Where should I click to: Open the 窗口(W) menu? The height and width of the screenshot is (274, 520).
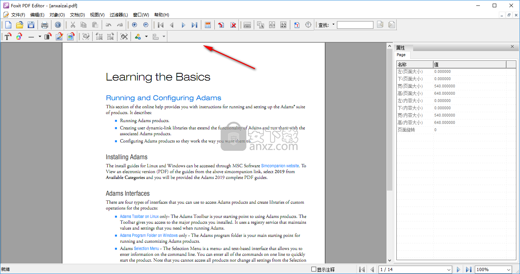141,15
